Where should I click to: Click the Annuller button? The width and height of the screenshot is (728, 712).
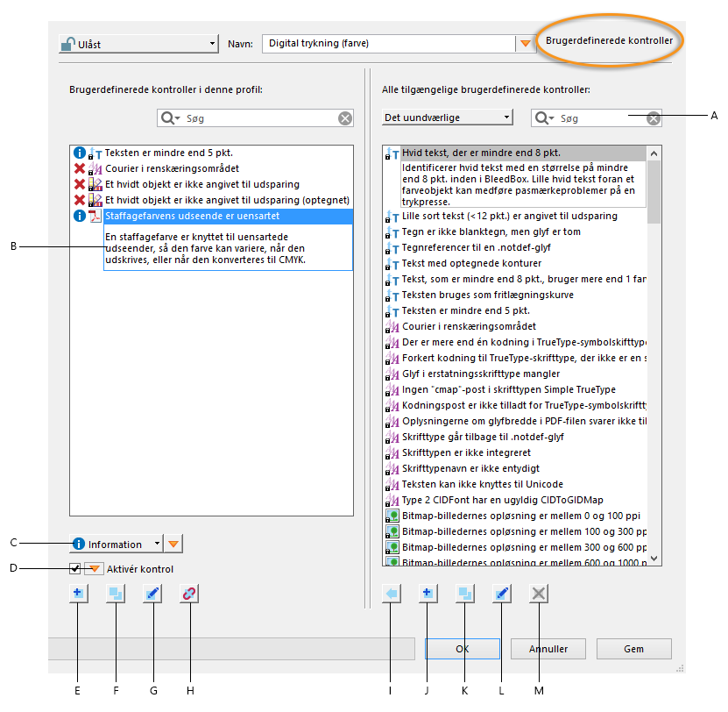coord(548,649)
